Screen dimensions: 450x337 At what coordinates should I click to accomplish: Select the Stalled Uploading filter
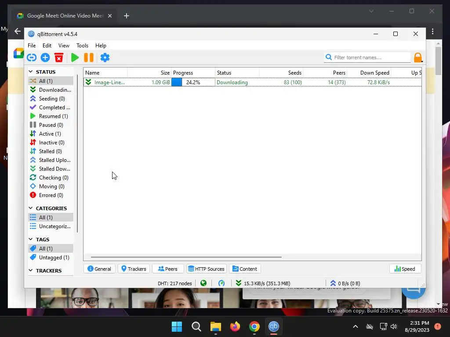tap(51, 160)
